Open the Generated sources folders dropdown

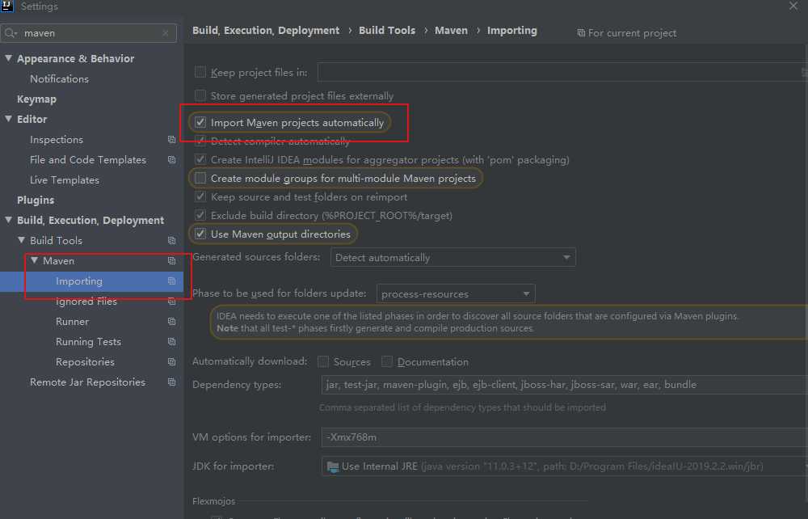click(x=453, y=257)
